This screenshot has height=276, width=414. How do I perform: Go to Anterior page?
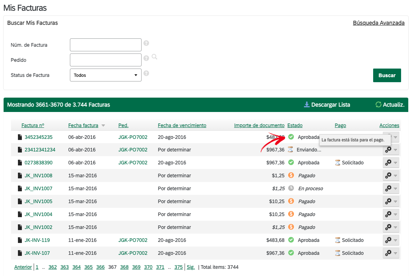tap(23, 267)
